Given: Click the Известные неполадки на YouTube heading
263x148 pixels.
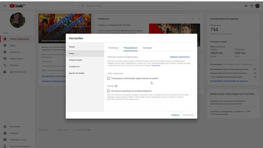Looking at the screenshot, I should pyautogui.click(x=232, y=94).
